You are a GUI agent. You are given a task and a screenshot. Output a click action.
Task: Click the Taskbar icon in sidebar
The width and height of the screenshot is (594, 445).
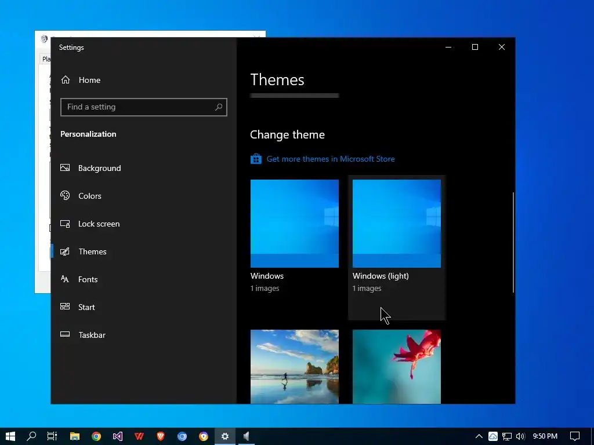(x=65, y=334)
